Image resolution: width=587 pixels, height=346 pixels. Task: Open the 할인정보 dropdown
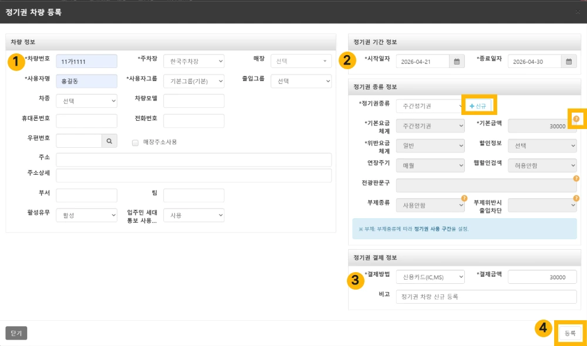tap(542, 146)
